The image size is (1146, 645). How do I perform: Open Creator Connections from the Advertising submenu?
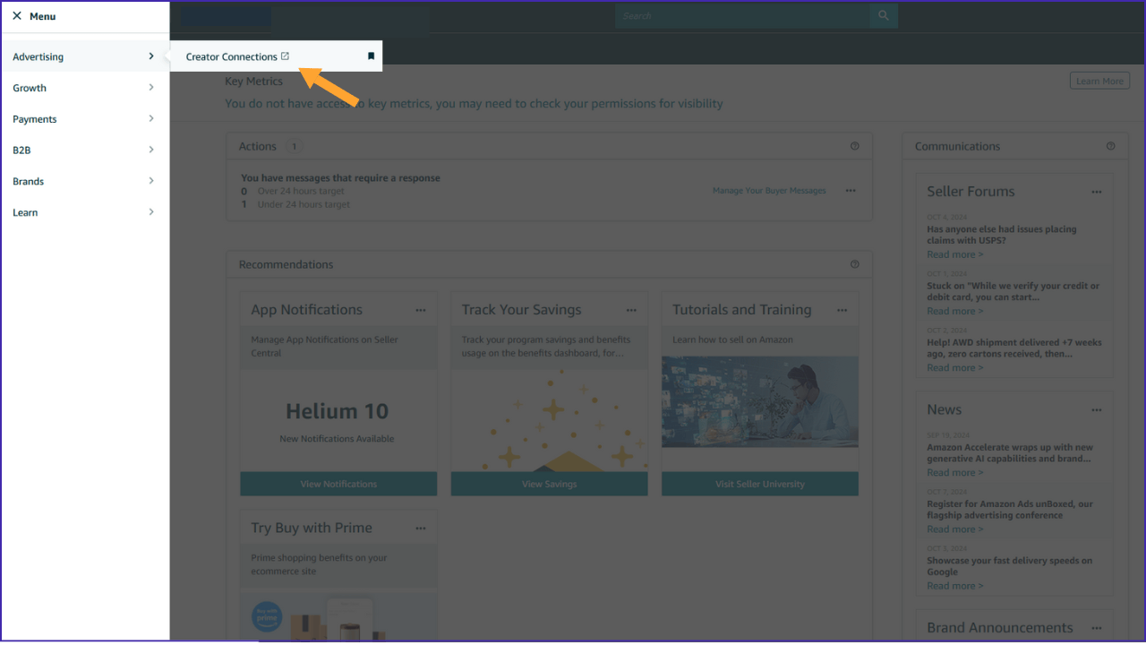(x=231, y=56)
